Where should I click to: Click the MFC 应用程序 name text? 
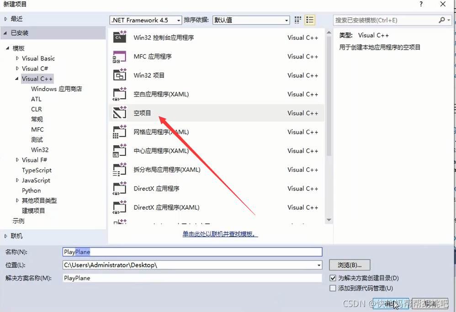(x=153, y=56)
